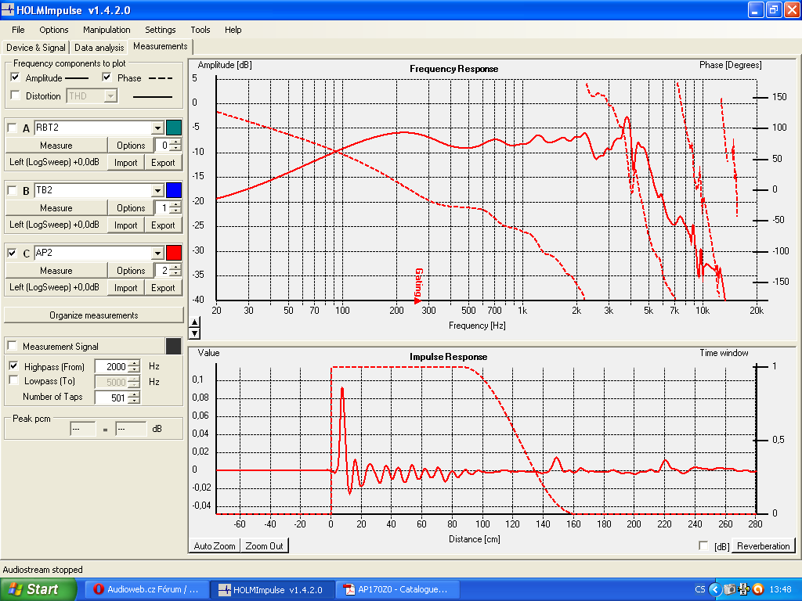
Task: Increase Number of Taps stepper
Action: (x=134, y=394)
